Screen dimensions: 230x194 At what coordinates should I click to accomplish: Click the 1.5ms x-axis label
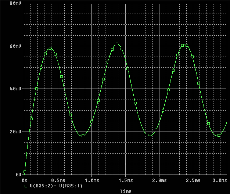(126, 180)
